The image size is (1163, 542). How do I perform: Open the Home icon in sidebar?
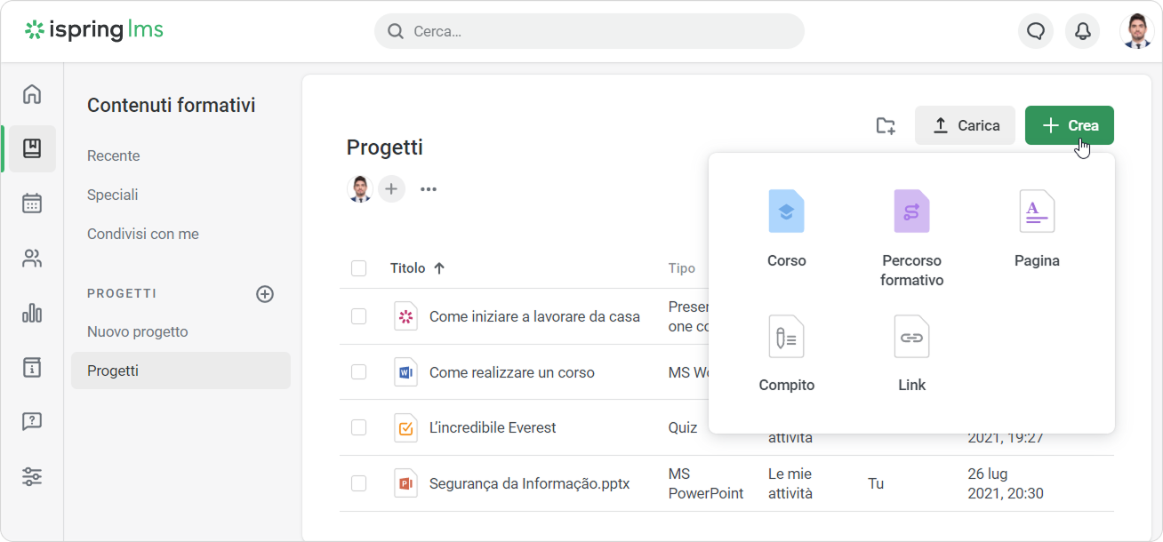(32, 94)
